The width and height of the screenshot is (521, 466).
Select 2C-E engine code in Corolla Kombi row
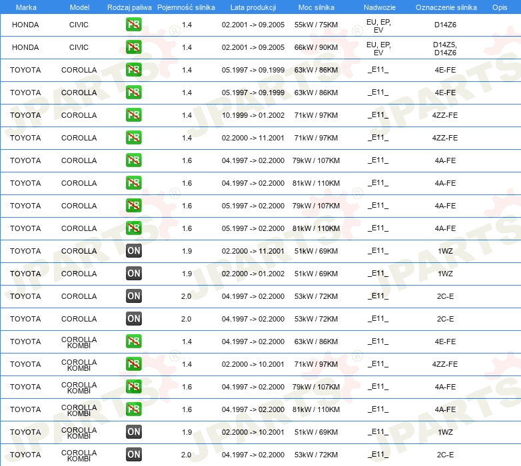pyautogui.click(x=445, y=455)
